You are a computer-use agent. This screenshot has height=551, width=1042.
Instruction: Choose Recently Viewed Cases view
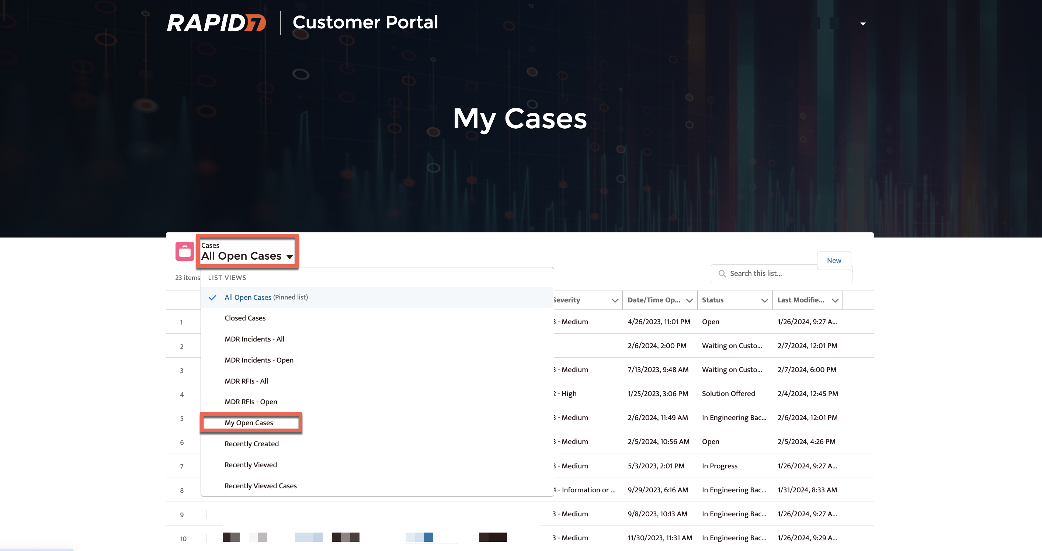pyautogui.click(x=260, y=486)
